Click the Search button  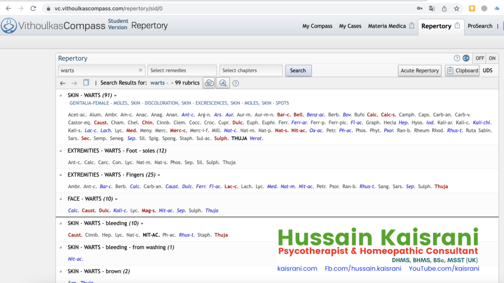(x=298, y=70)
